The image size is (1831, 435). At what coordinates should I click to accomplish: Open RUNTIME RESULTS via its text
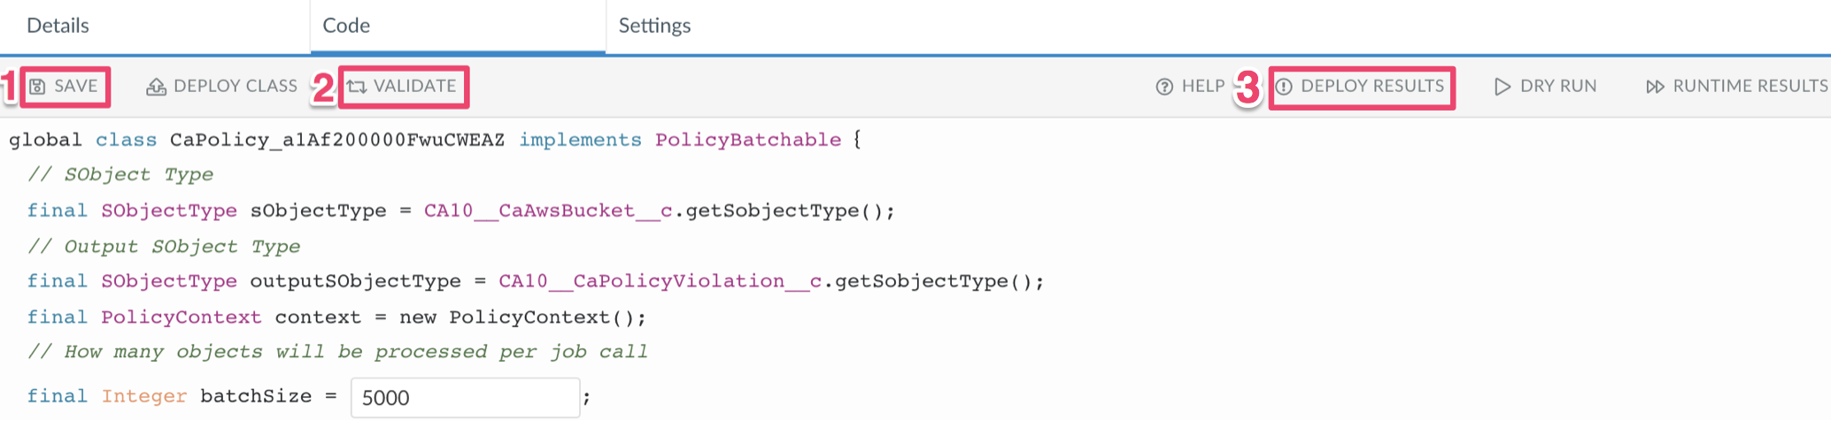point(1750,87)
